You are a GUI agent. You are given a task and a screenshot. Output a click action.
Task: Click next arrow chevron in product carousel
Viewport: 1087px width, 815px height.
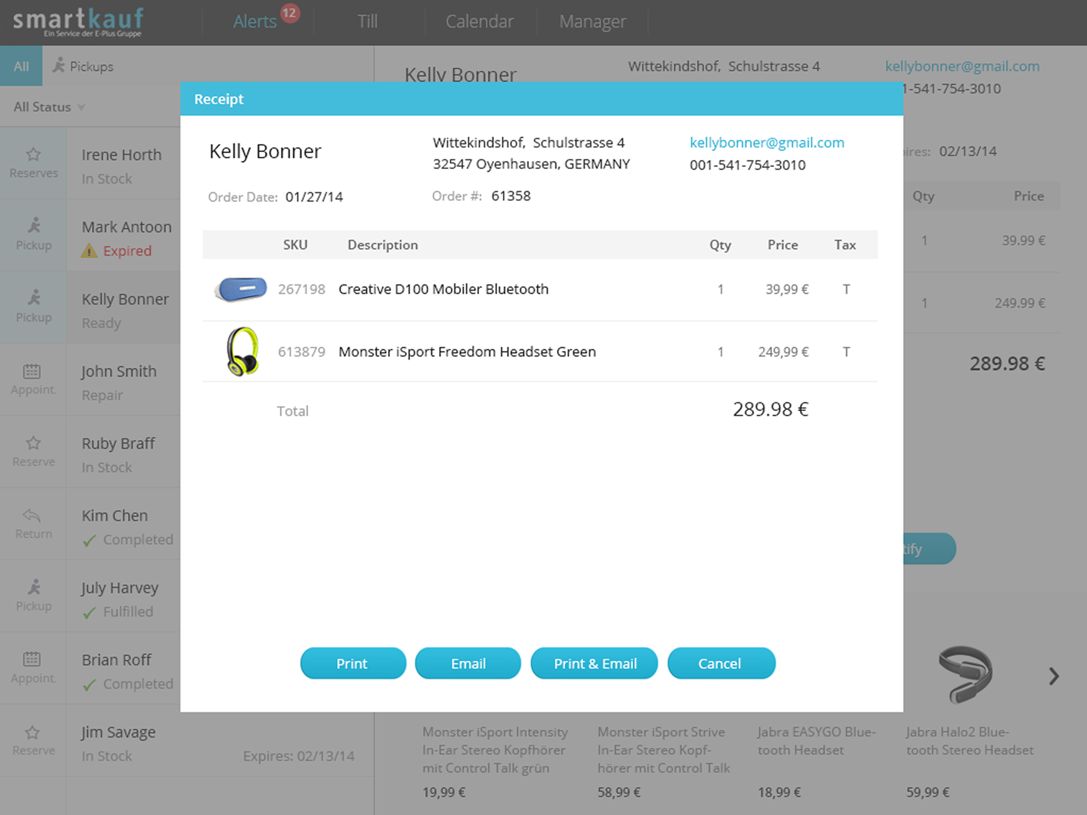(1054, 676)
